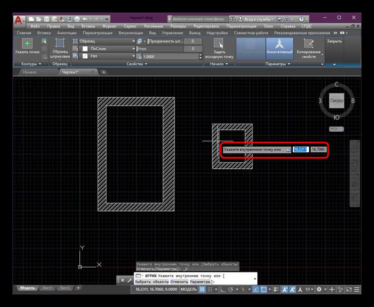374x307 pixels.
Task: Click the 'Копирование свойств' match properties icon
Action: coord(309,43)
